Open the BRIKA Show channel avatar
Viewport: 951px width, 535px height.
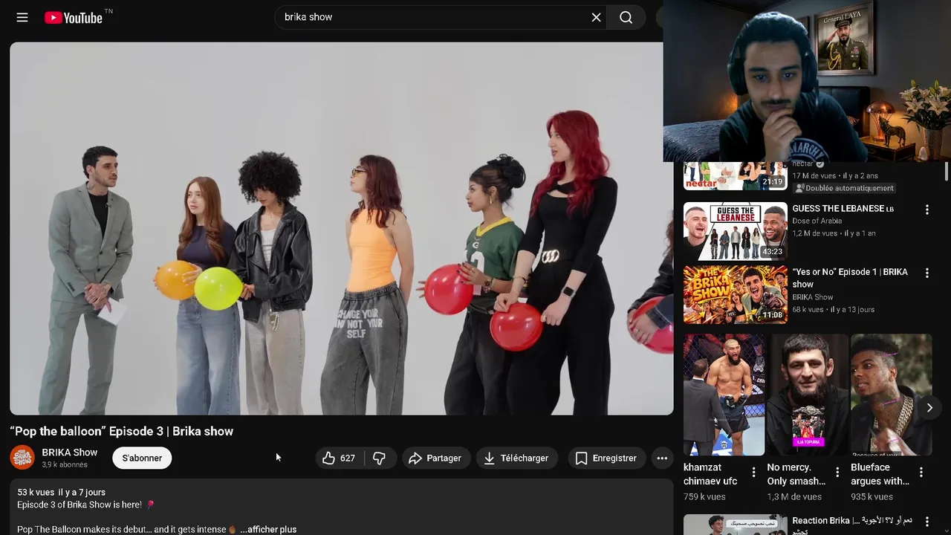pos(22,458)
